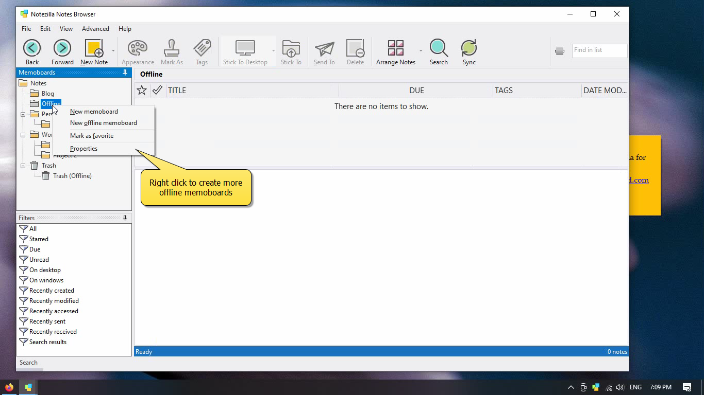Open the Appearance palette tool
This screenshot has width=704, height=395.
coord(138,52)
